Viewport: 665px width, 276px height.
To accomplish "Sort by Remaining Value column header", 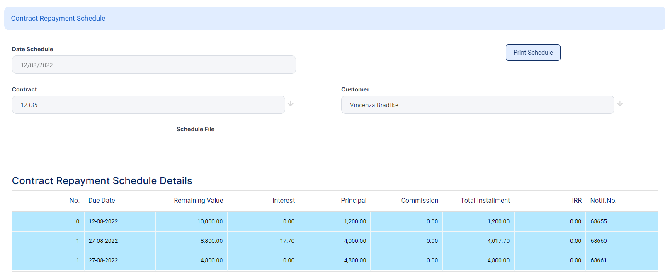I will (198, 201).
